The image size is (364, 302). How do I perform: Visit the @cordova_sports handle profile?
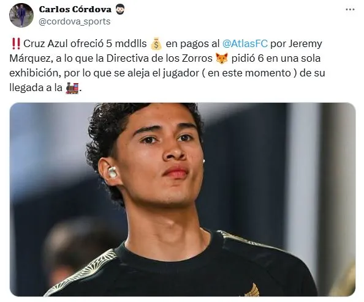tap(75, 21)
